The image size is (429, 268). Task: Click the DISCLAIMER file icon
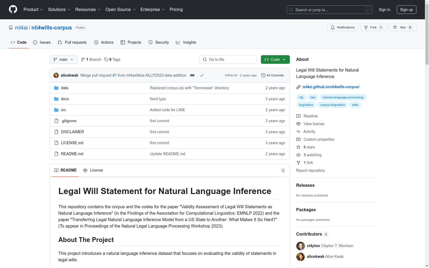[x=56, y=132]
